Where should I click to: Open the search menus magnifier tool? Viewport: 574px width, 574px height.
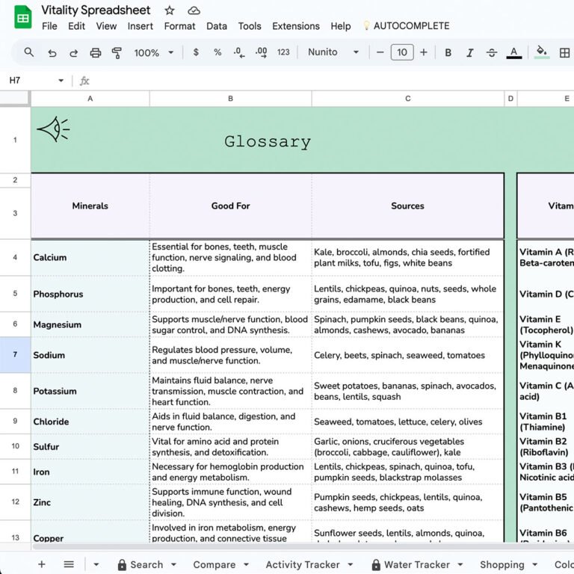tap(29, 52)
